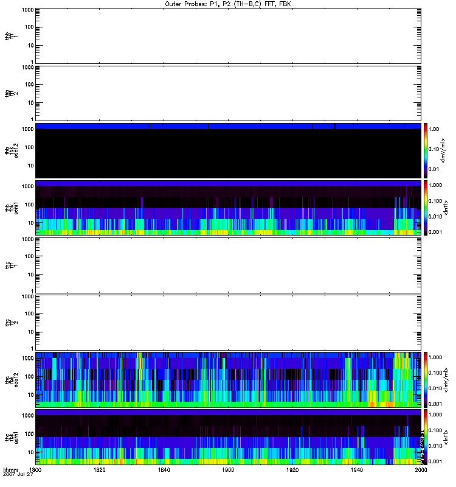456x487 pixels.
Task: Select the empty thc fff 2 panel
Action: [x=228, y=322]
